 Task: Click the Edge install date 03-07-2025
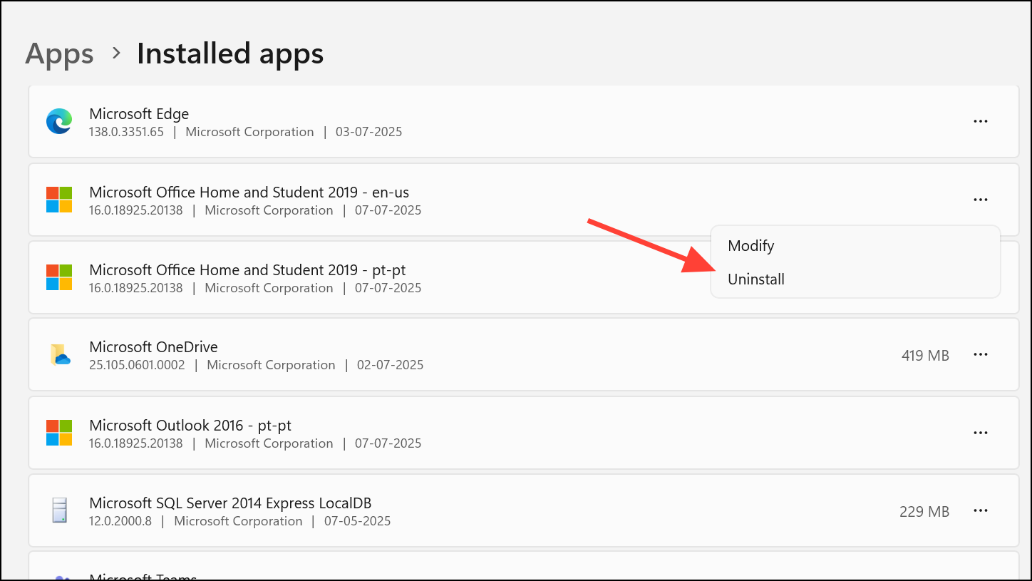(369, 132)
